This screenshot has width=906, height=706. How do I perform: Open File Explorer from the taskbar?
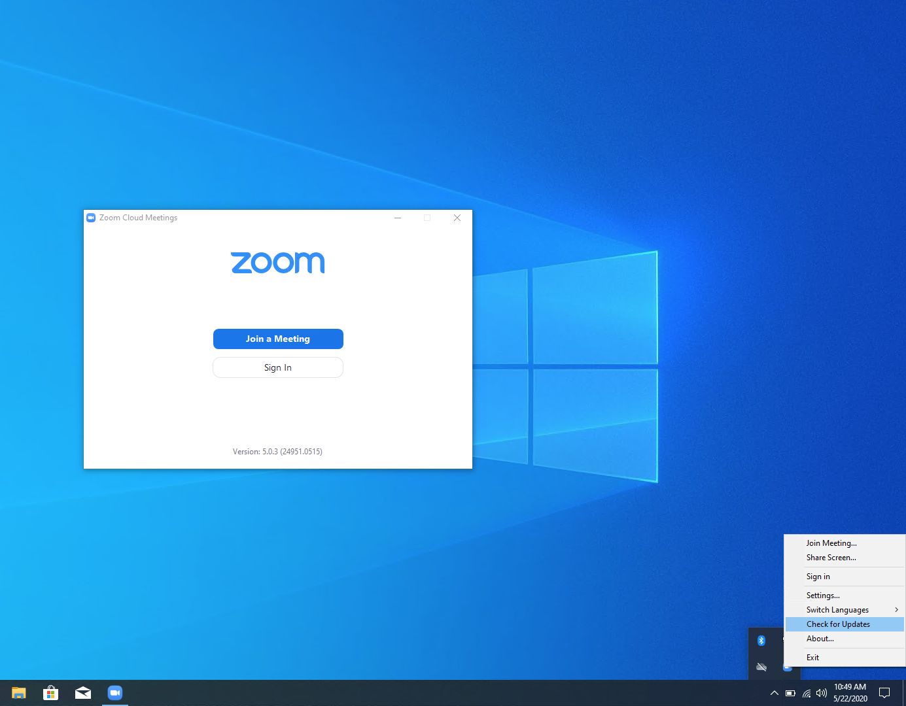click(x=19, y=693)
